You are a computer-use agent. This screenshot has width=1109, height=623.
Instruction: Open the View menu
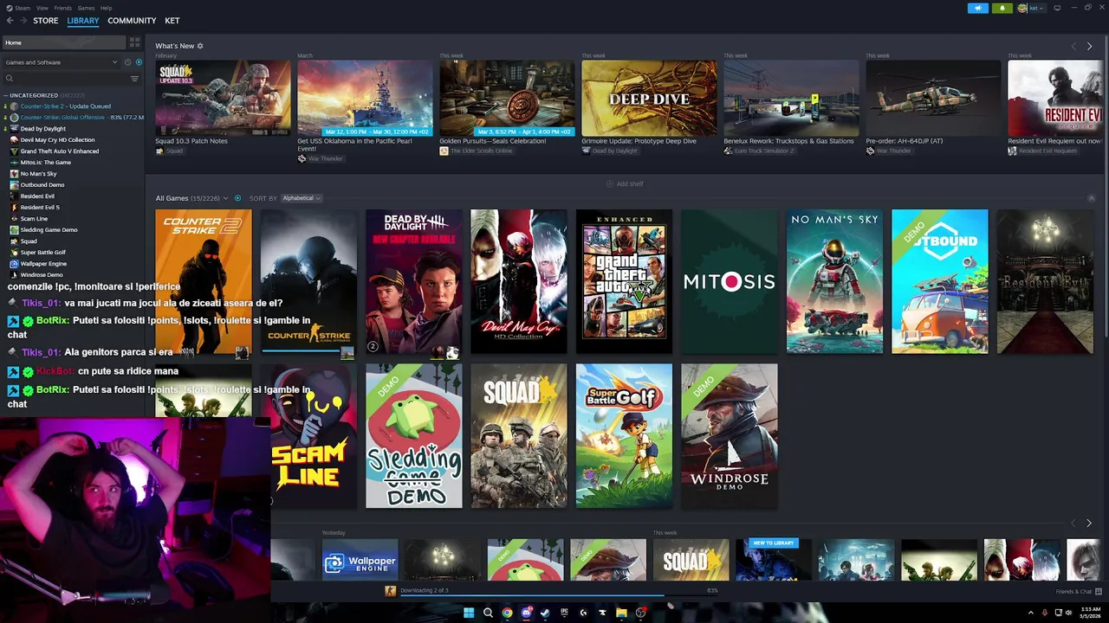pyautogui.click(x=42, y=8)
